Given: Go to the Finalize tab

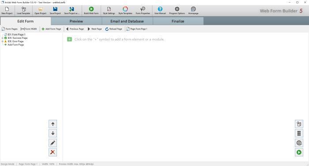Looking at the screenshot, I should point(178,21).
